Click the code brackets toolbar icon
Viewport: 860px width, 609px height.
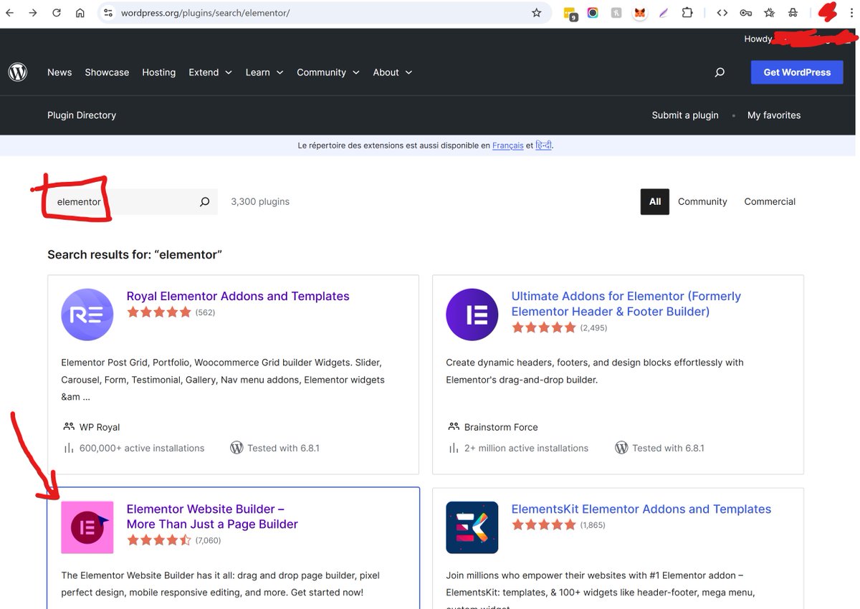[722, 13]
